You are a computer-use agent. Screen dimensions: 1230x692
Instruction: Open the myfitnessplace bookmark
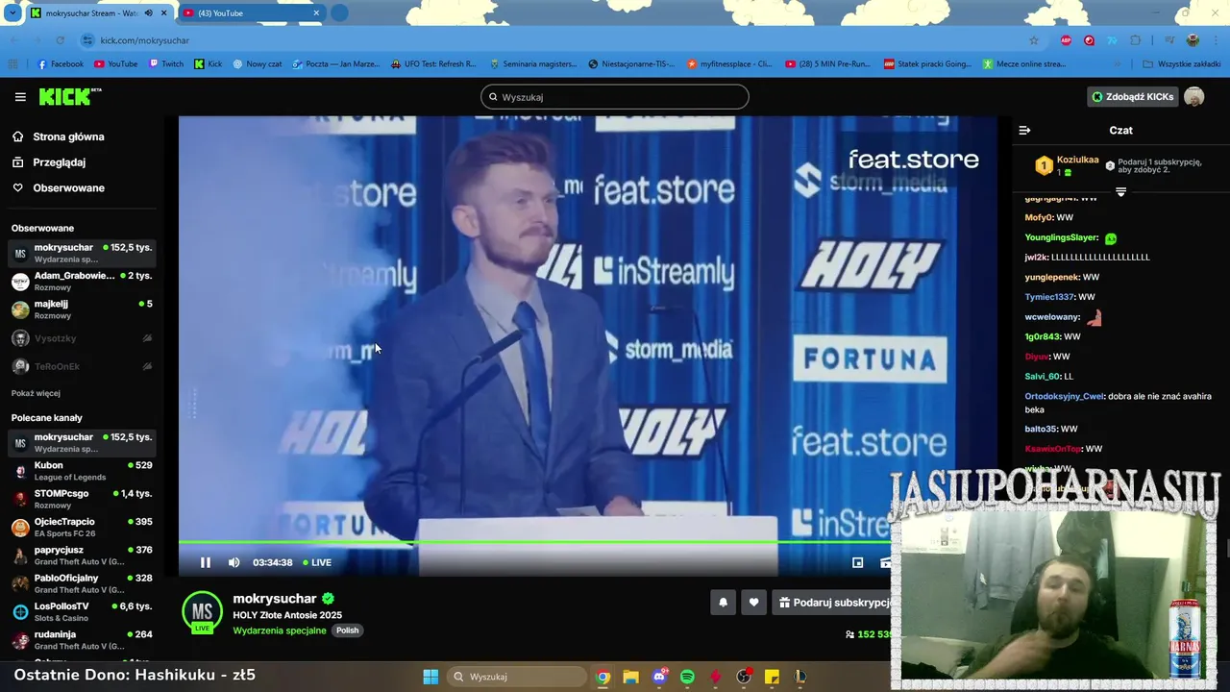[x=729, y=64]
